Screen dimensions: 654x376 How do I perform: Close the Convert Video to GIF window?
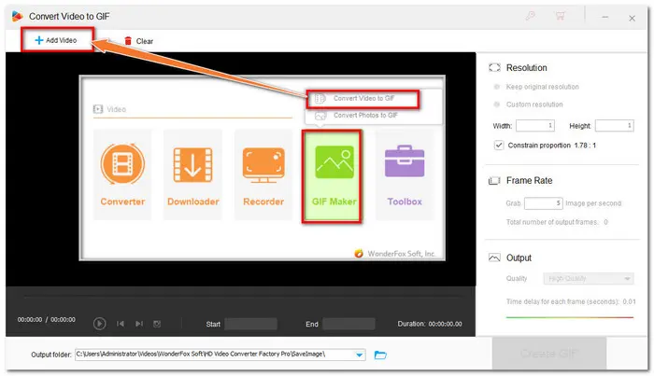click(x=632, y=18)
